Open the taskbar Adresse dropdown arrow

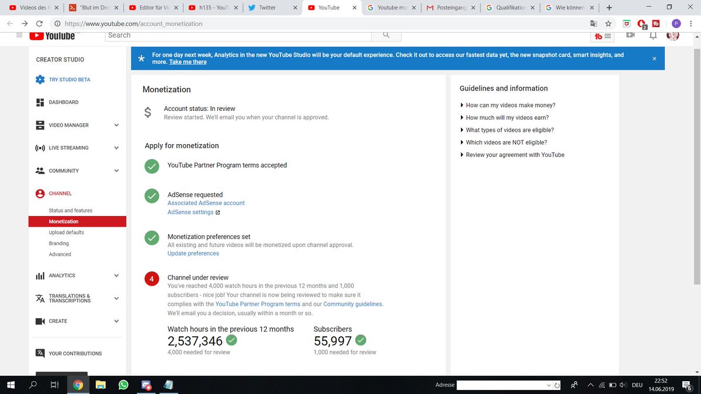click(x=549, y=385)
